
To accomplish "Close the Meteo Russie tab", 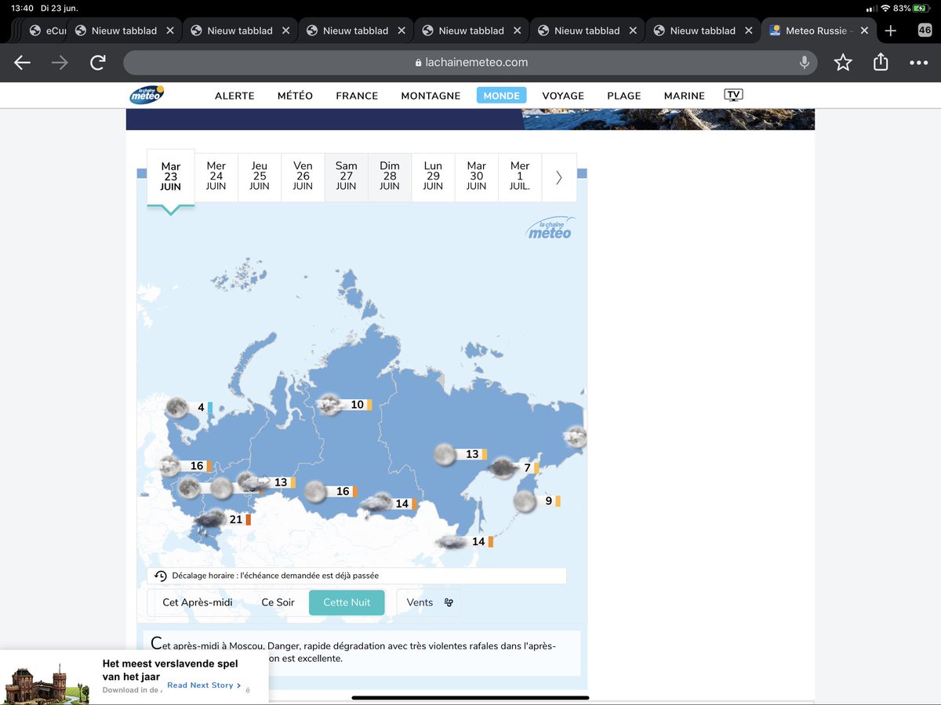I will click(865, 31).
